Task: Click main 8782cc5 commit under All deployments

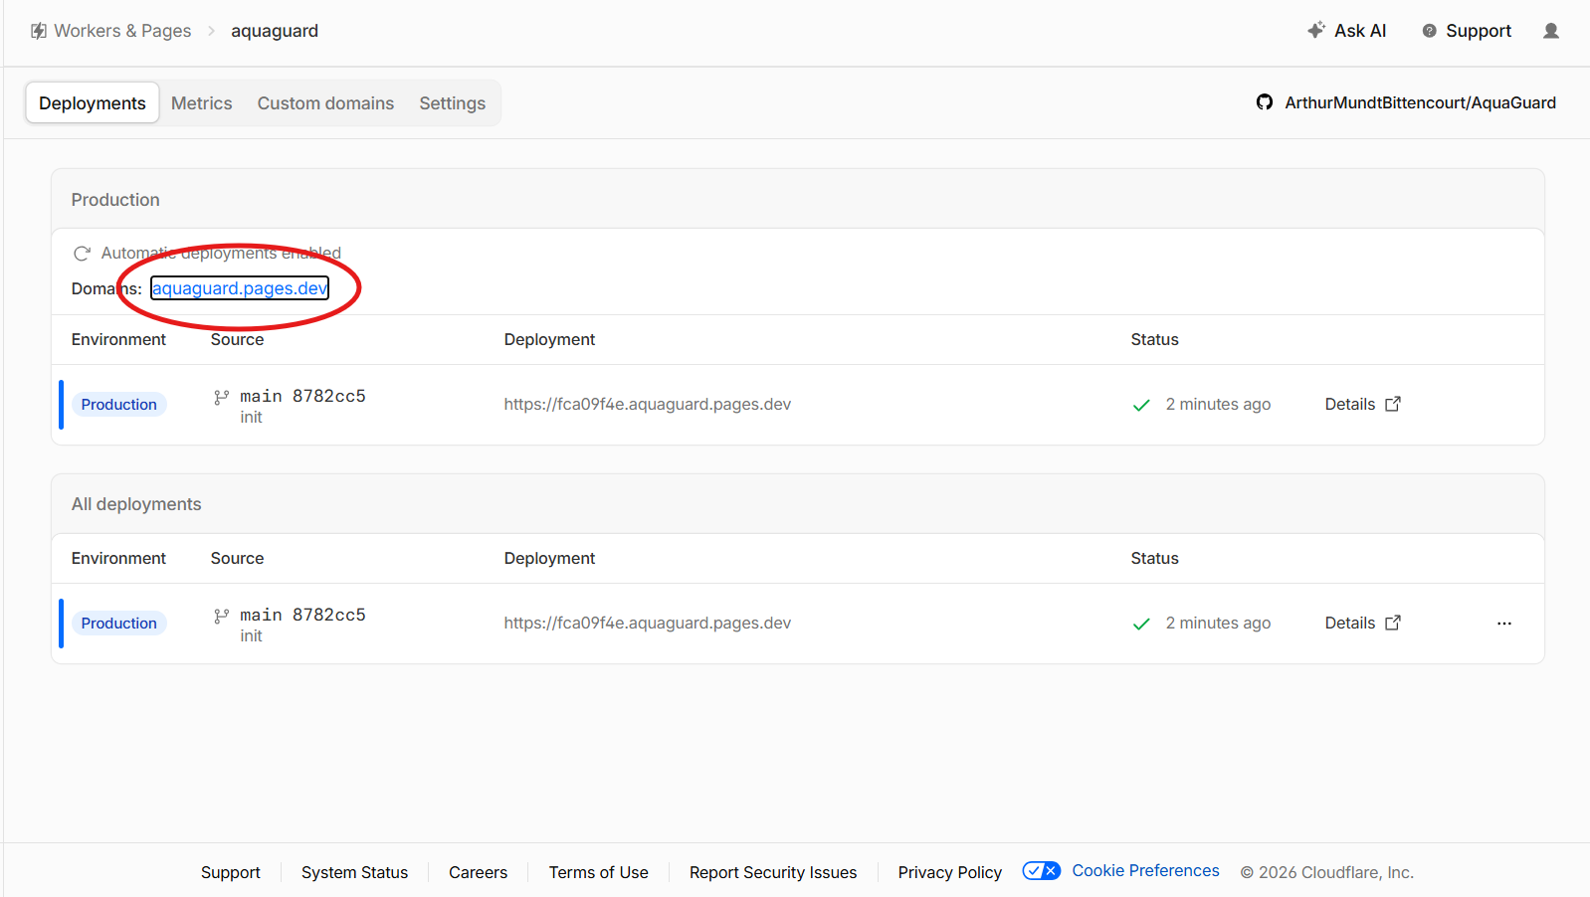Action: [302, 615]
